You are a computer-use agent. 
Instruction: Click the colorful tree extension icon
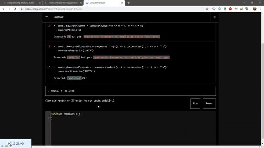[x=225, y=9]
